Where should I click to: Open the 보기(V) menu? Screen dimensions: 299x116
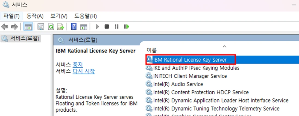tap(59, 16)
